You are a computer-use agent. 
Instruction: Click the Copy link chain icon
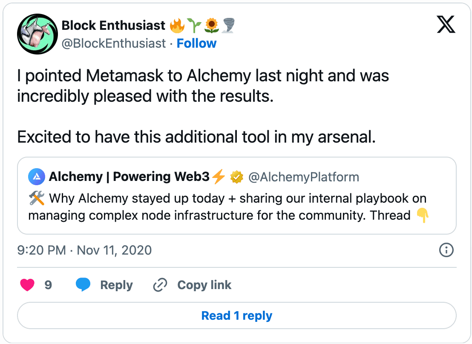pyautogui.click(x=160, y=285)
